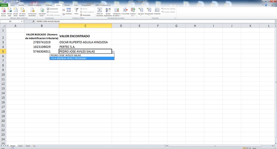The width and height of the screenshot is (277, 149).
Task: Click the Subtotal icon
Action: [157, 11]
